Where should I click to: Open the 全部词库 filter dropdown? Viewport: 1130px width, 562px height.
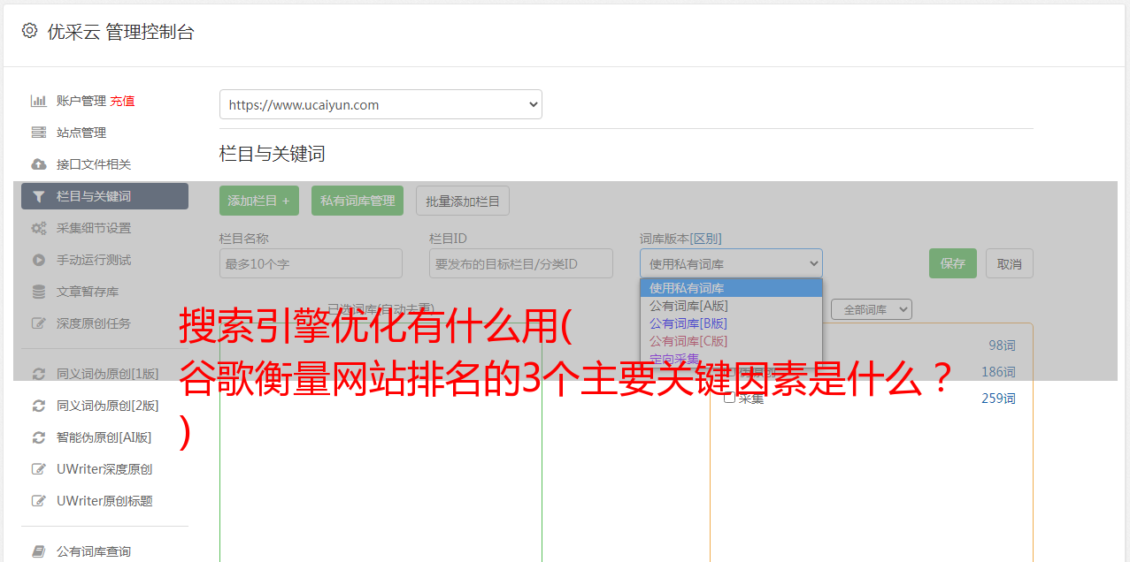point(872,309)
